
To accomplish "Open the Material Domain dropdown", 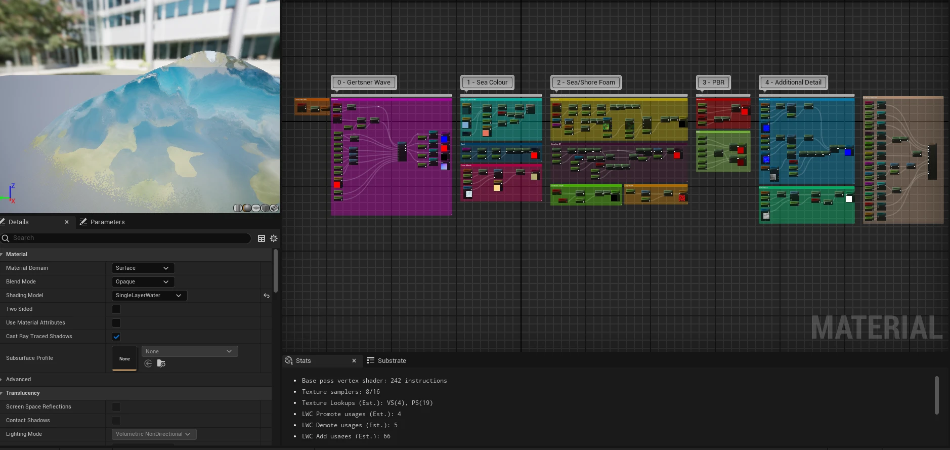I will [x=143, y=268].
